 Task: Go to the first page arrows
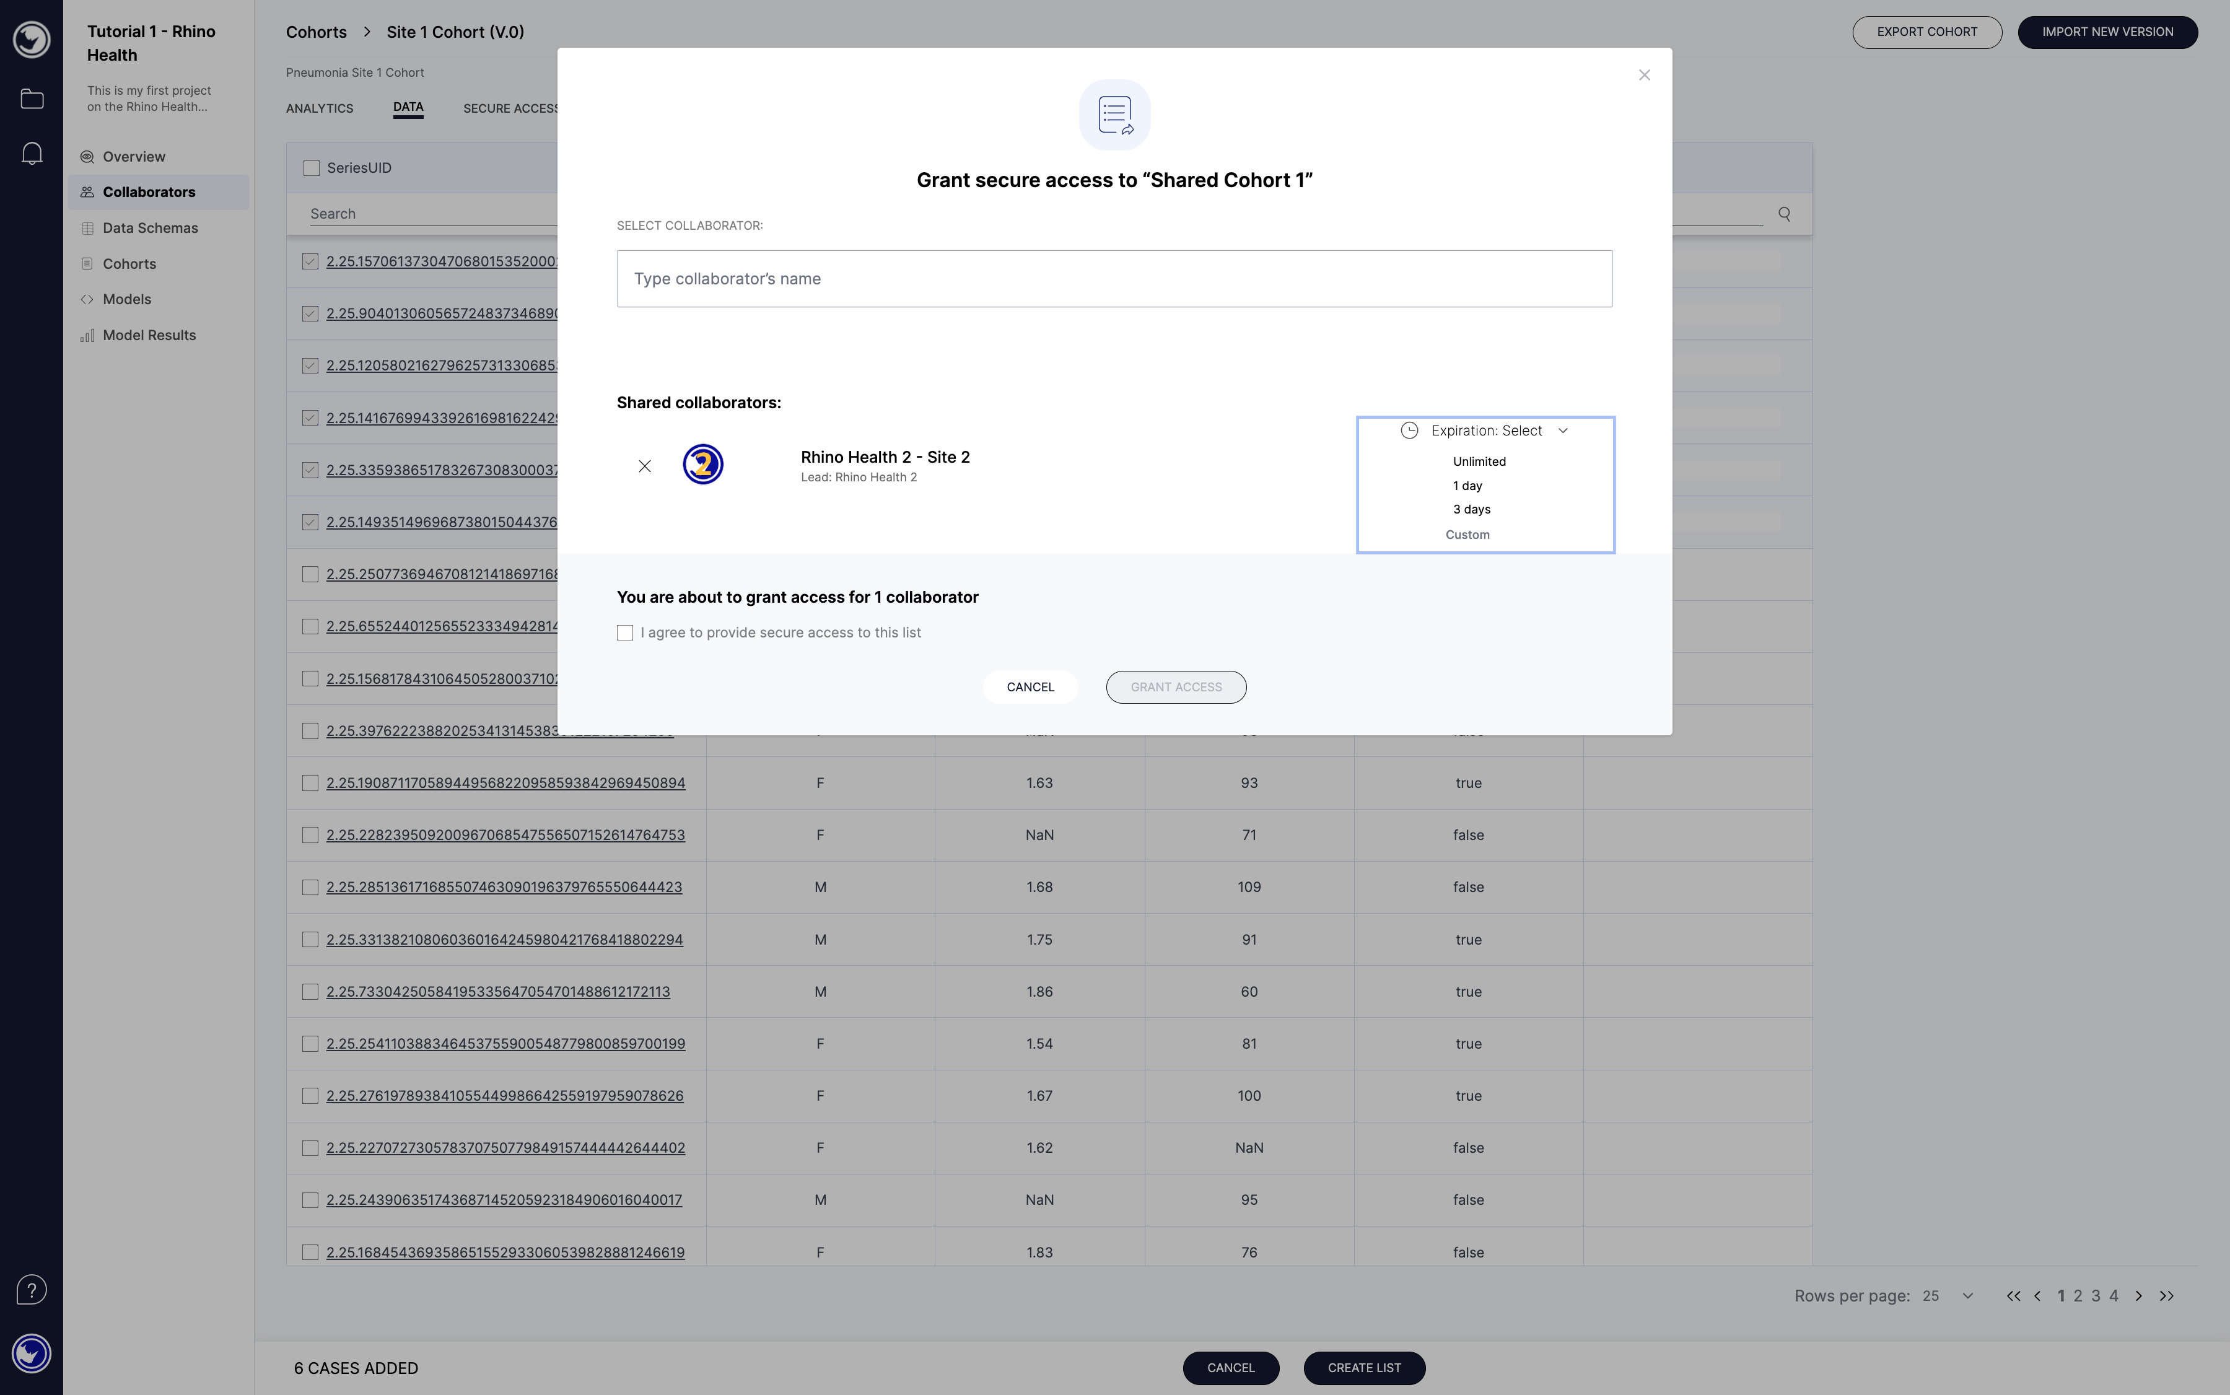point(2013,1297)
